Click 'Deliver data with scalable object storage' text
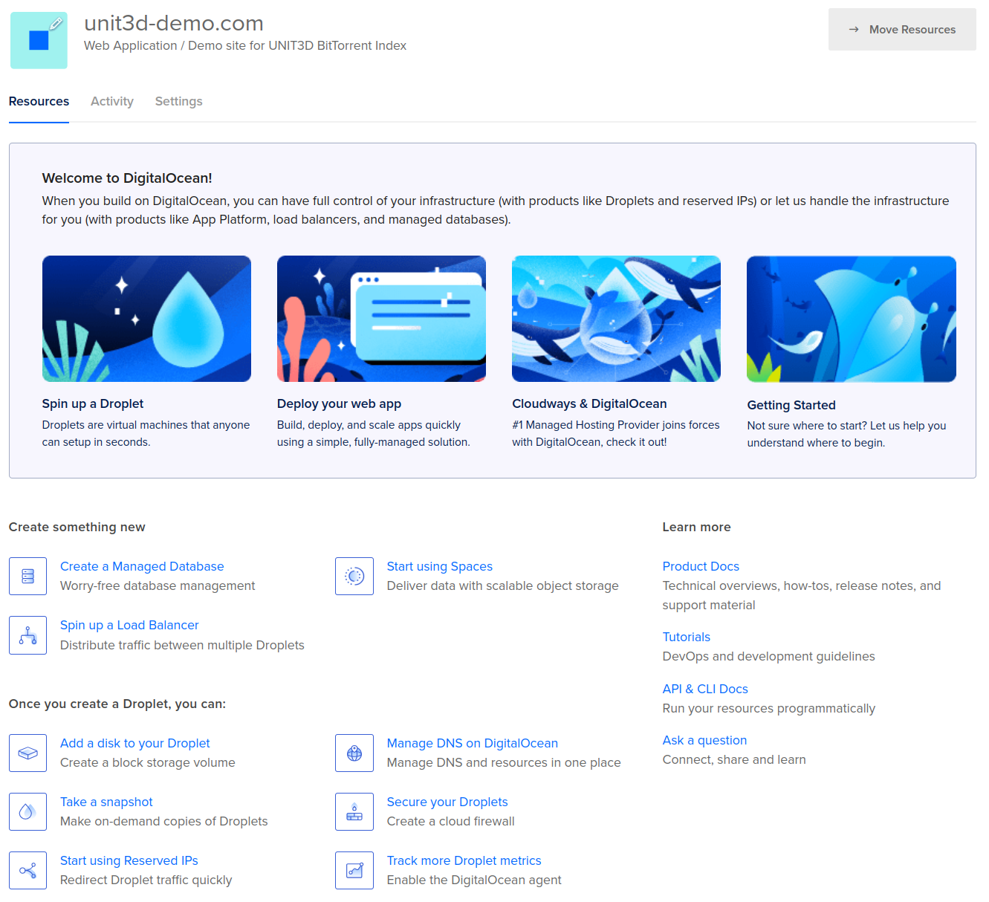Image resolution: width=989 pixels, height=902 pixels. [x=503, y=585]
